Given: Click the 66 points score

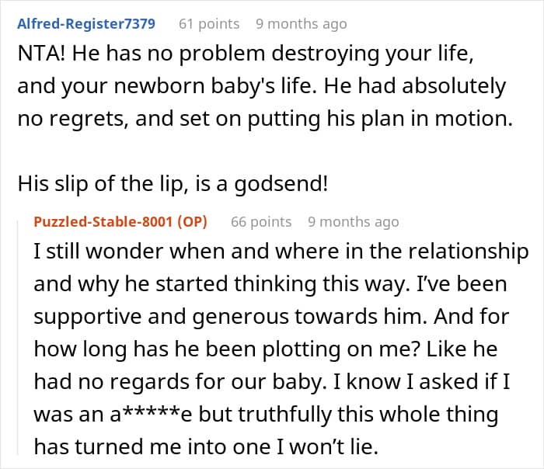Looking at the screenshot, I should 261,222.
